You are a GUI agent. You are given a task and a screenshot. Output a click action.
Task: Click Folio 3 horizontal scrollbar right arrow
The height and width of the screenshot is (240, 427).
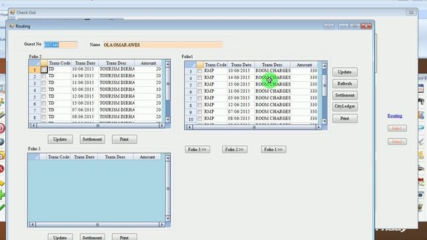[161, 225]
